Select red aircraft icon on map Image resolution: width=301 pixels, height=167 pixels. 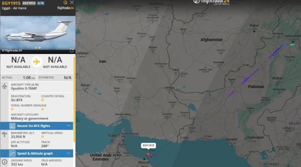[x=148, y=154]
